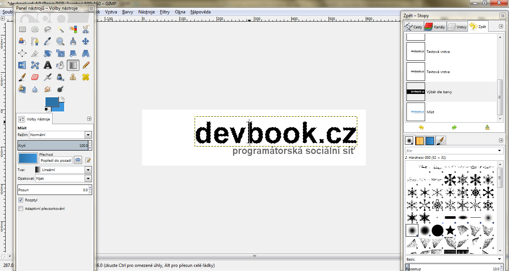The image size is (509, 271).
Task: Select the Bucket Fill tool
Action: pos(60,65)
